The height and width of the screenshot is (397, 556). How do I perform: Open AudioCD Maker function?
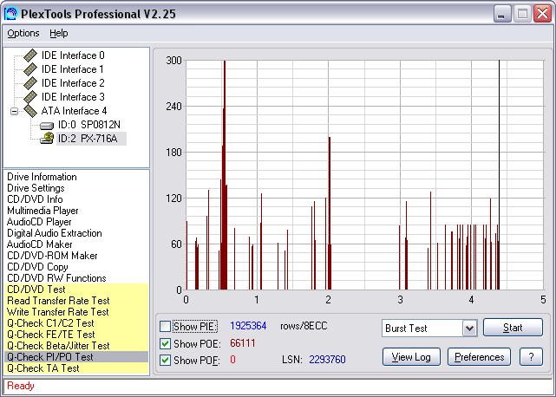click(40, 244)
